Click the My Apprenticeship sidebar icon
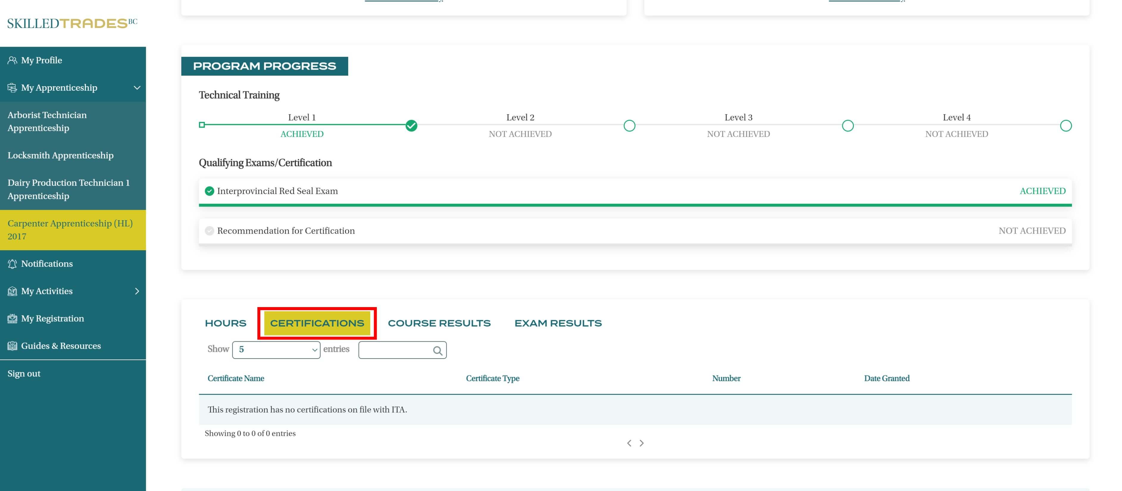 12,87
